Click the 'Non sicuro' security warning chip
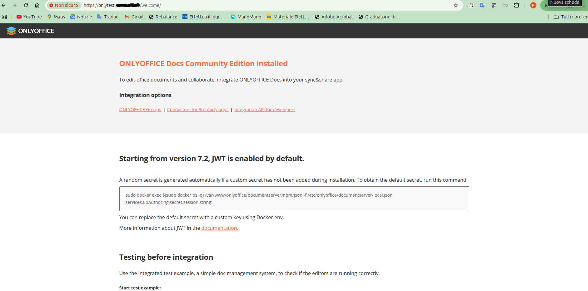Image resolution: width=588 pixels, height=291 pixels. (64, 5)
